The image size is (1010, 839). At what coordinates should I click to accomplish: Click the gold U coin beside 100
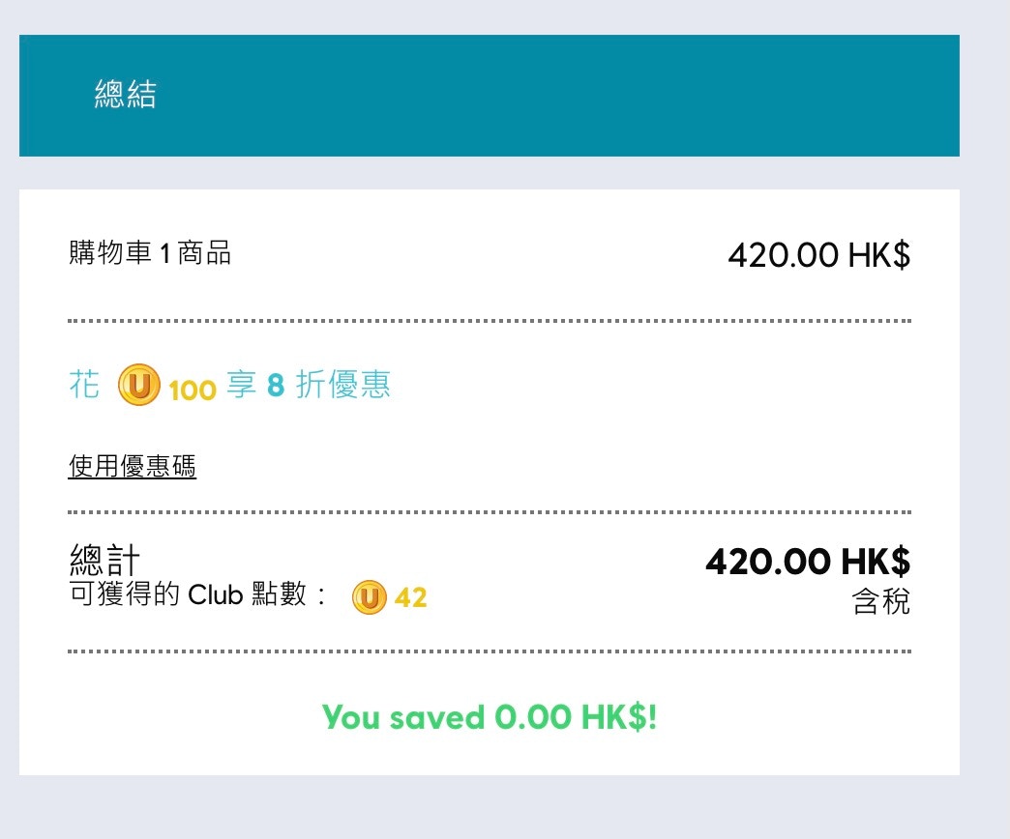tap(139, 388)
